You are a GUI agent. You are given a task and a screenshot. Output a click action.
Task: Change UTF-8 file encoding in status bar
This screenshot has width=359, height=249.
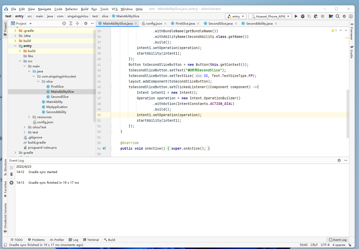click(x=325, y=245)
